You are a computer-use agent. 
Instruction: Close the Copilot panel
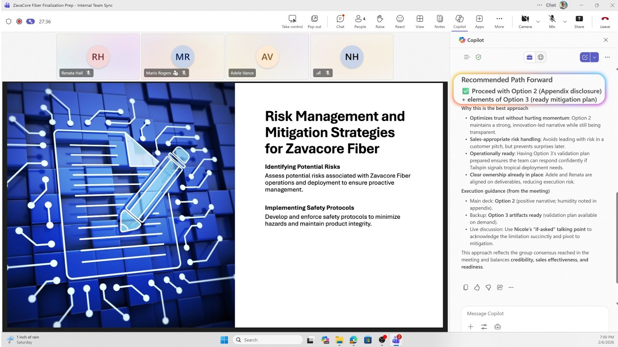coord(606,40)
